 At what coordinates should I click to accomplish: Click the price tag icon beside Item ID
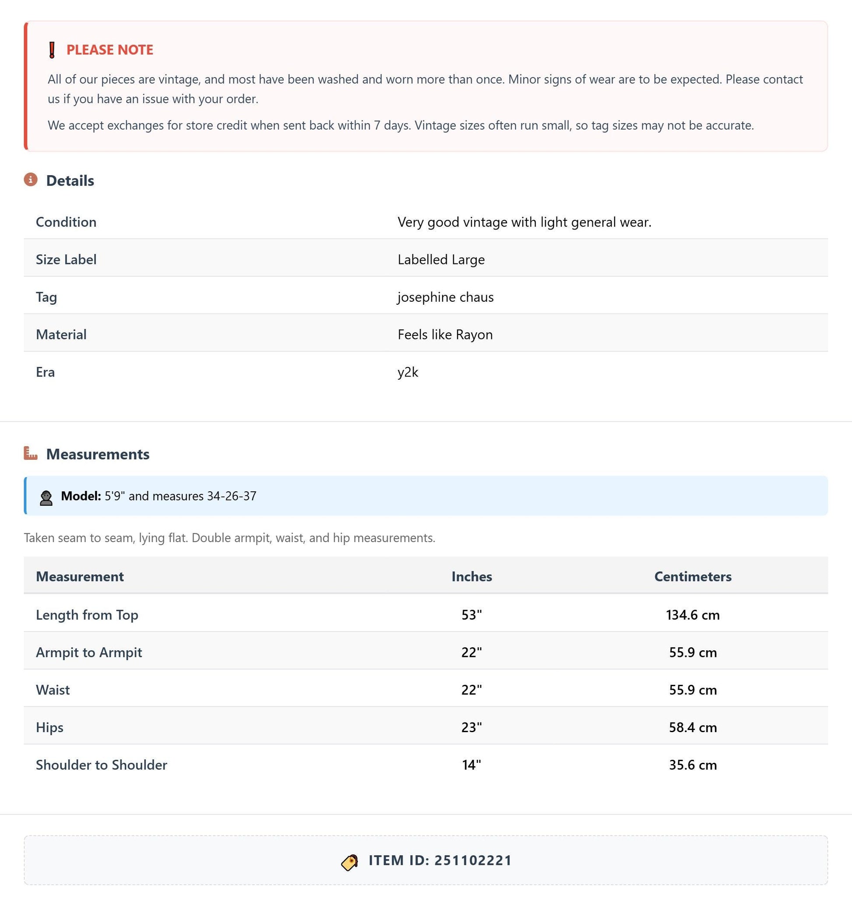pos(350,862)
